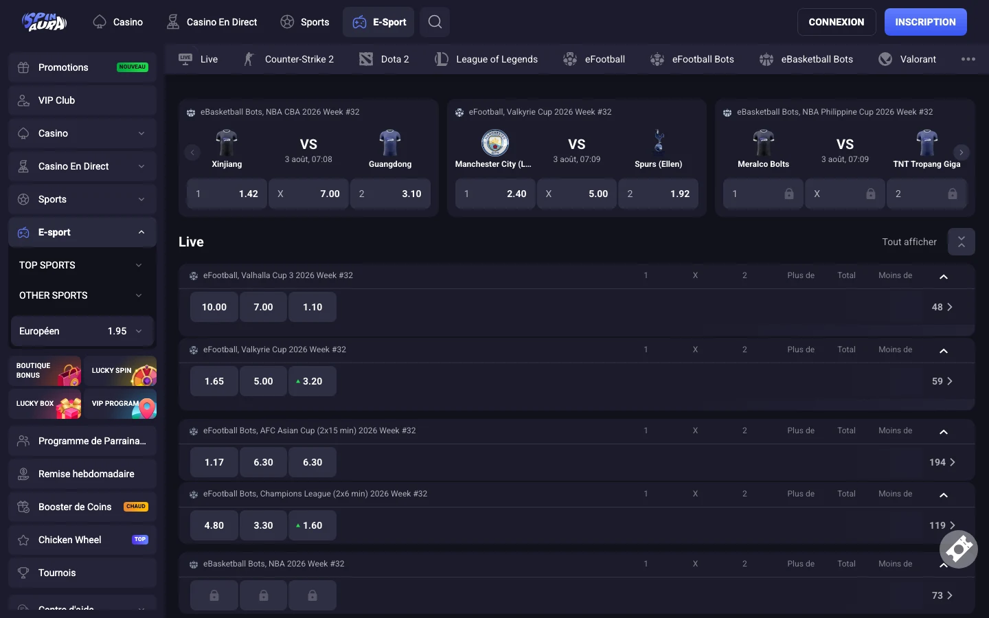This screenshot has width=989, height=618.
Task: Click the Guangdong jersey icon
Action: coord(390,143)
